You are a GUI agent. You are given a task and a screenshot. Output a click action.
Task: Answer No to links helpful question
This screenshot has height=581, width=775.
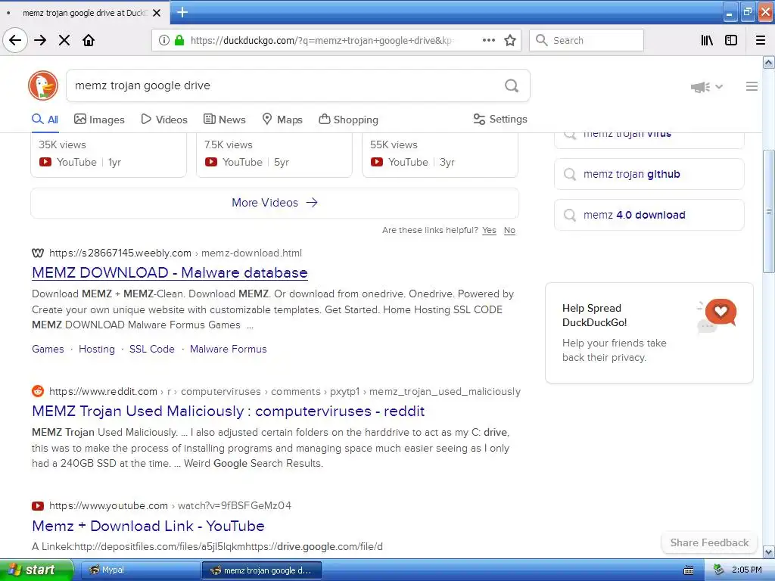(509, 230)
